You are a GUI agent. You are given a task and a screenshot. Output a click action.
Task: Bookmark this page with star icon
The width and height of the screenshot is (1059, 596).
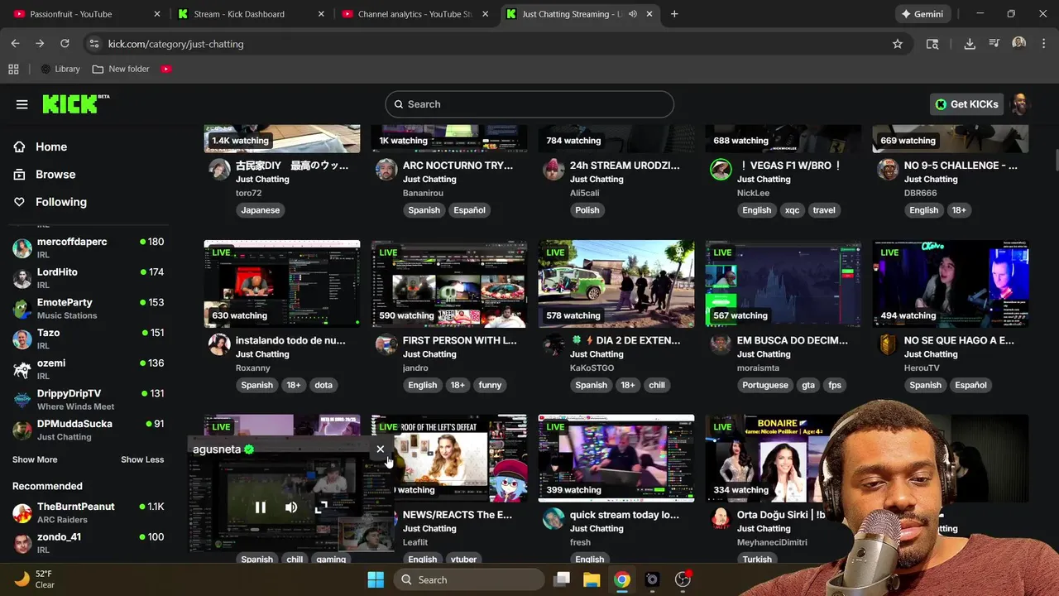pyautogui.click(x=898, y=44)
